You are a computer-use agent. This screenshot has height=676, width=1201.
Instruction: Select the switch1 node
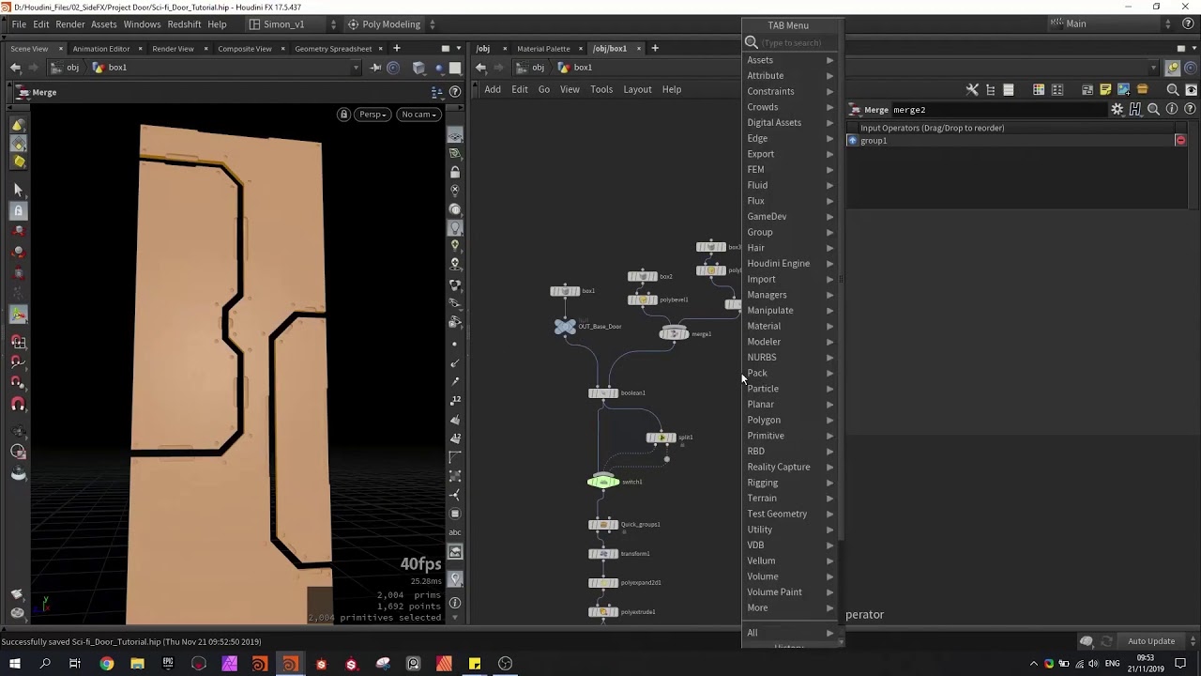tap(603, 482)
